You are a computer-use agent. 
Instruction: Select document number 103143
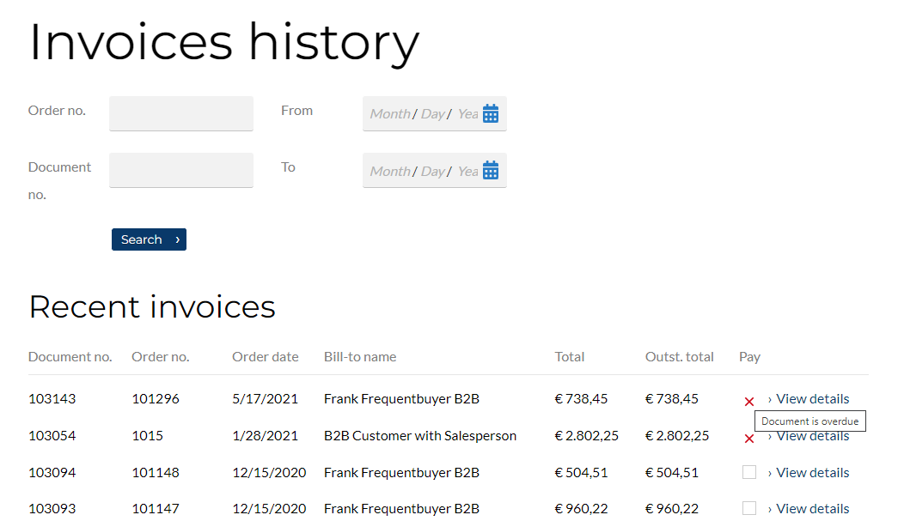pos(52,399)
